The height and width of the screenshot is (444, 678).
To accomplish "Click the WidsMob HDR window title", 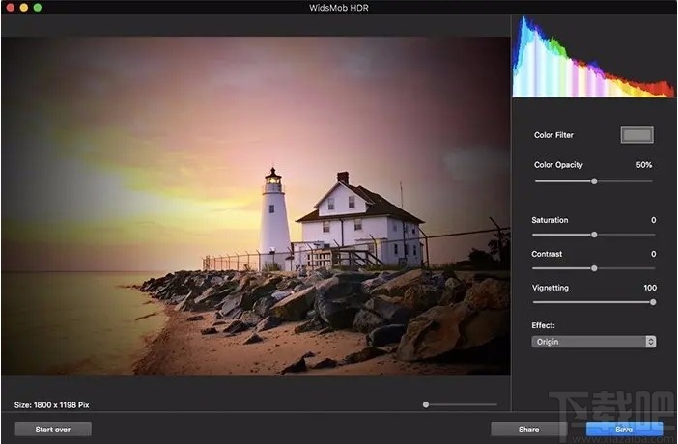I will tap(339, 8).
